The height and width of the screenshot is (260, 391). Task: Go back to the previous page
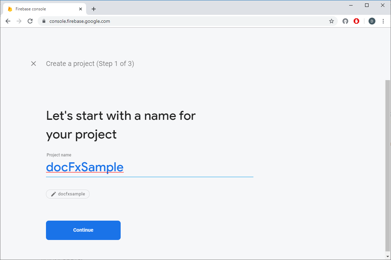(8, 21)
